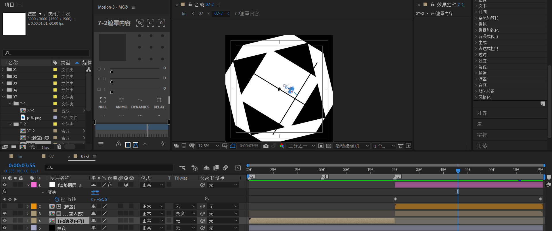The width and height of the screenshot is (552, 231).
Task: Click the draft 3D icon in timeline
Action: (195, 168)
